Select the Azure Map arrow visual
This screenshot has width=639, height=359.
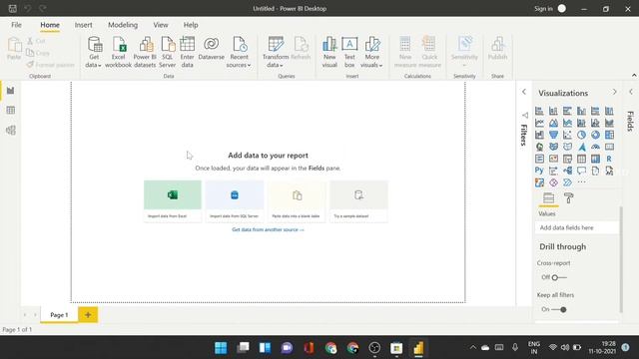pos(581,147)
